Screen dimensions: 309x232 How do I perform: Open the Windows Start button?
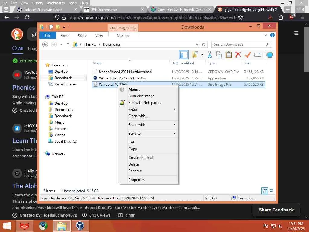(7, 226)
